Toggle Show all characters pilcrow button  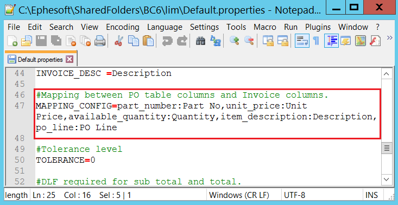(316, 41)
